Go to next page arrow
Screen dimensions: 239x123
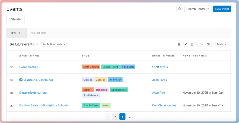[x=115, y=117]
